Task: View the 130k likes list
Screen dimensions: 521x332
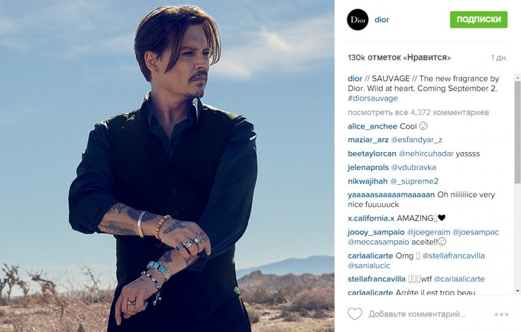Action: coord(399,57)
